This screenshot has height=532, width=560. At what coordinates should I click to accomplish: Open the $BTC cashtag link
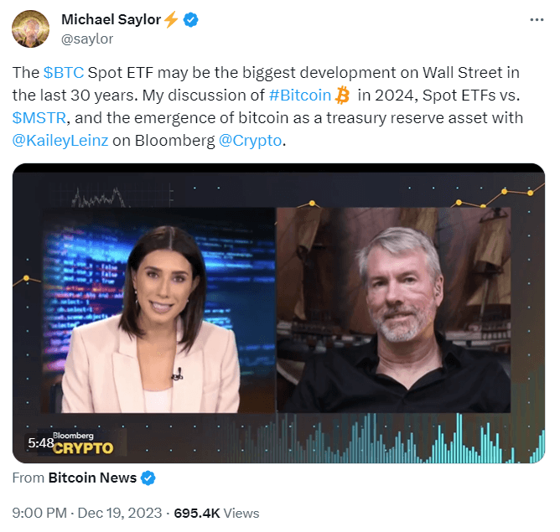pos(64,73)
